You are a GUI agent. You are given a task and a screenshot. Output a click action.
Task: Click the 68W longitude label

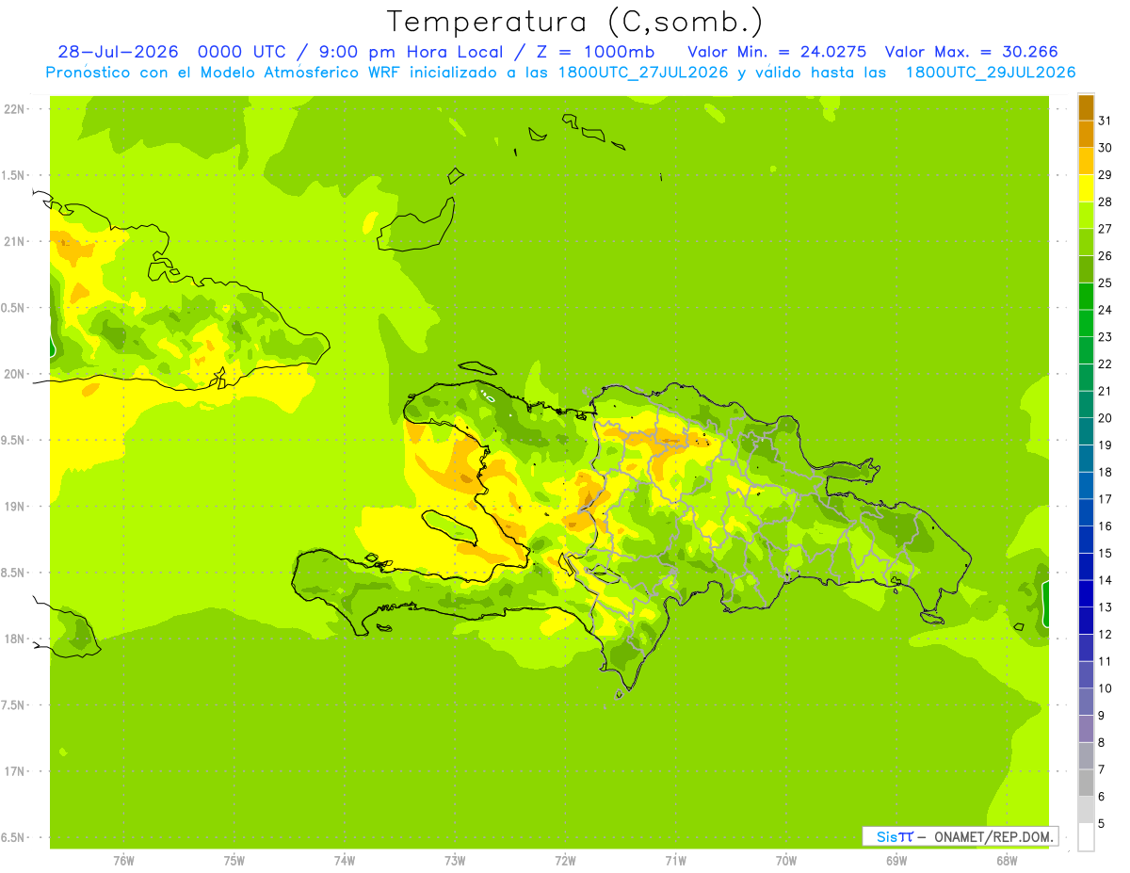coord(1007,860)
